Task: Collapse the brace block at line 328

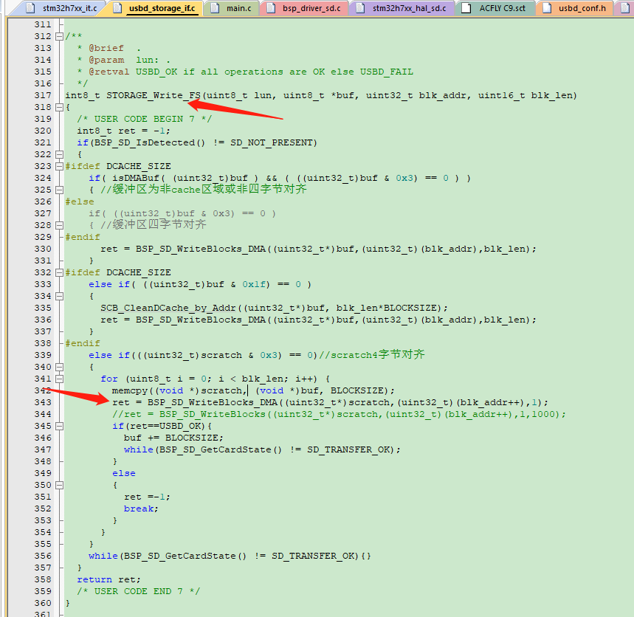Action: [x=60, y=225]
